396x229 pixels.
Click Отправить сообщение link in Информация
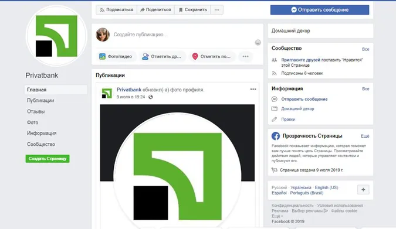tap(304, 99)
